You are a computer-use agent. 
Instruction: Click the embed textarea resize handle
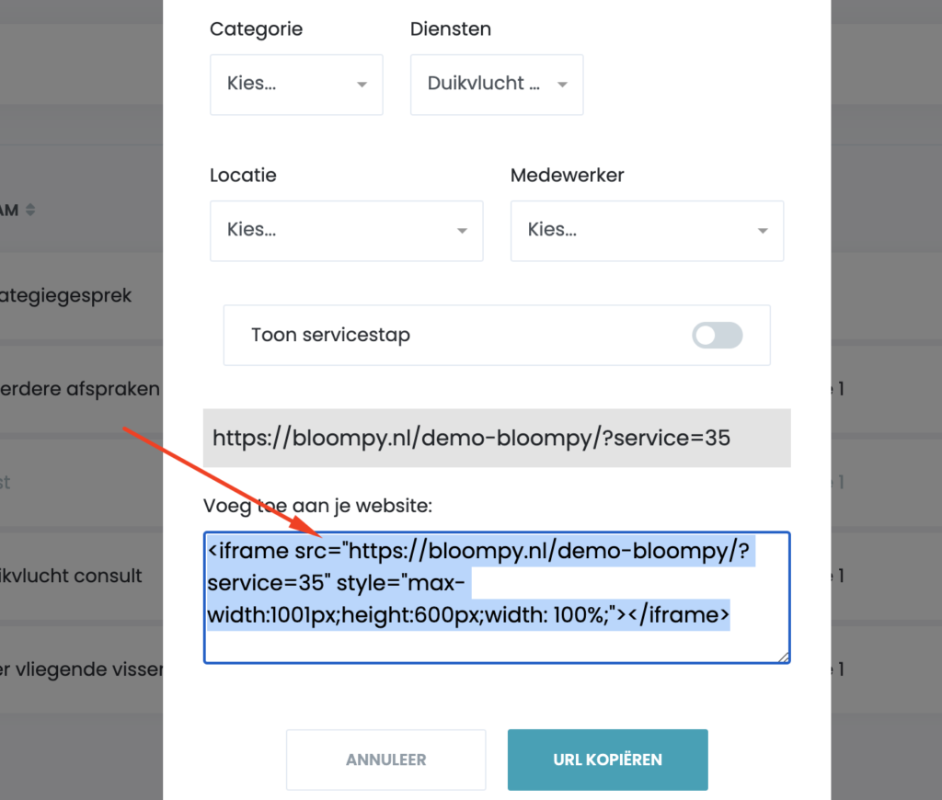pyautogui.click(x=784, y=657)
